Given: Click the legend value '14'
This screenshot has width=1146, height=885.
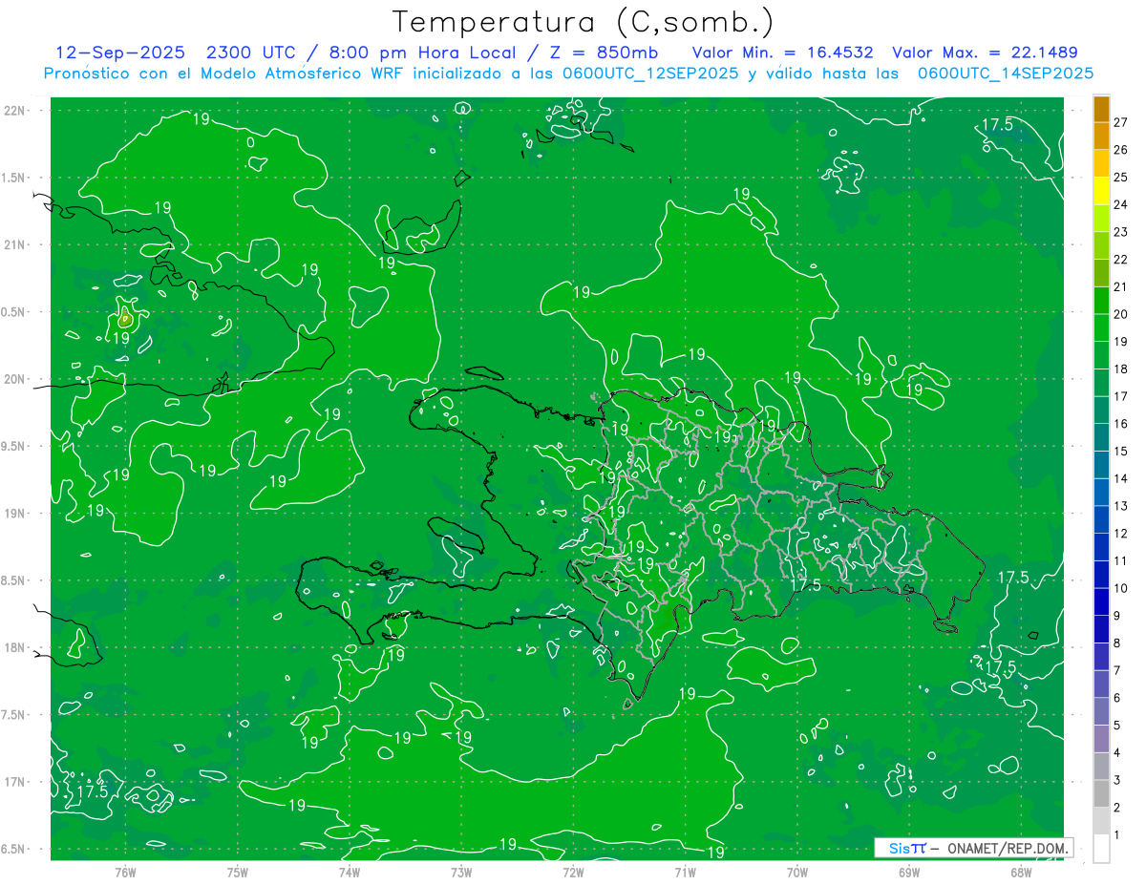Looking at the screenshot, I should [x=1120, y=478].
